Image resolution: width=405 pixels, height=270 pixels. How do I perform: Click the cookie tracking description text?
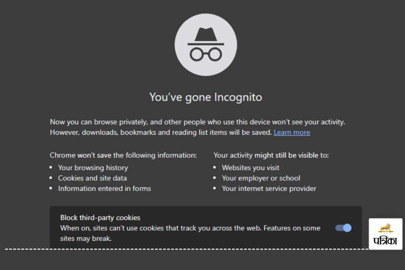point(190,228)
